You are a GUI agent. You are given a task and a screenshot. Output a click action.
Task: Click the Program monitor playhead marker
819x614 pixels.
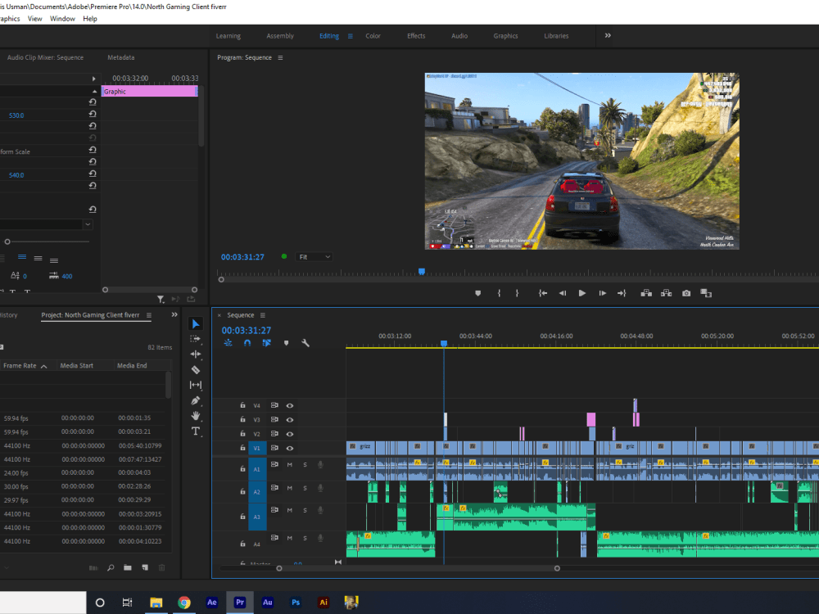[x=422, y=272]
